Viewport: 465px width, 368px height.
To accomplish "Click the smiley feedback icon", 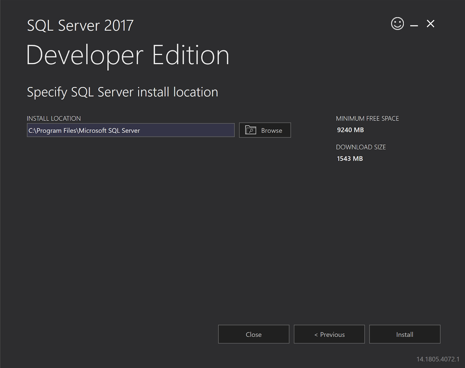I will pos(398,24).
